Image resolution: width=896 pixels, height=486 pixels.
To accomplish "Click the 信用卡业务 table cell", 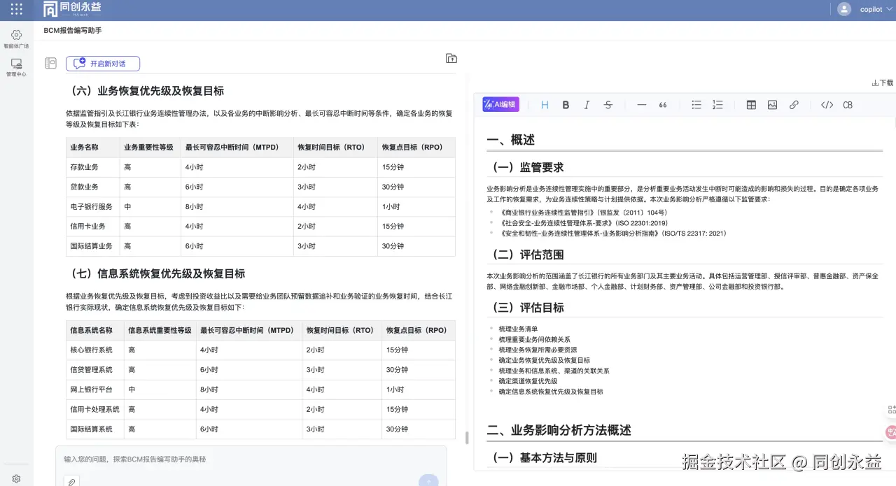I will point(92,227).
